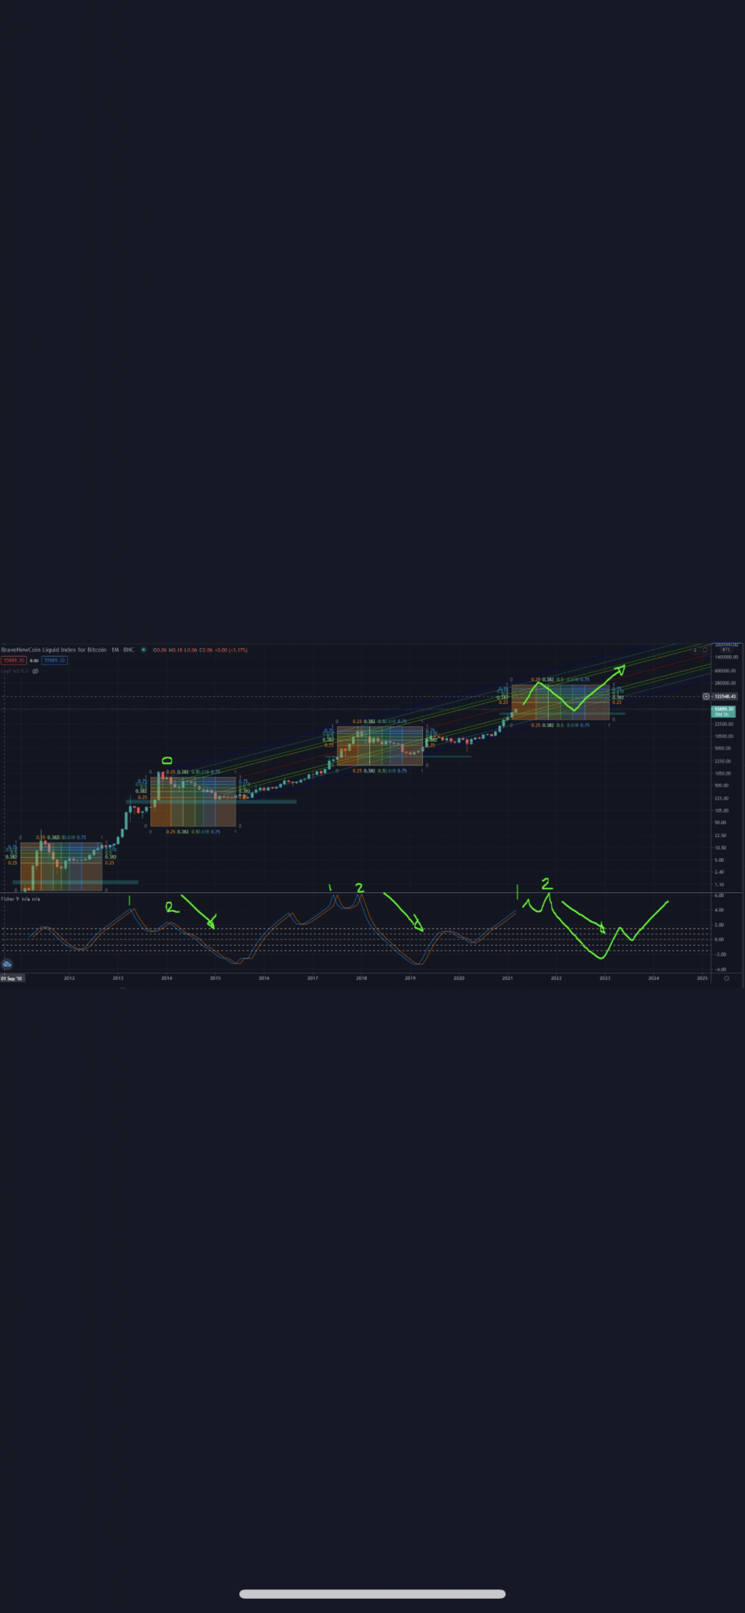
Task: Click the plus icon beside 122548.43 price
Action: click(x=706, y=696)
